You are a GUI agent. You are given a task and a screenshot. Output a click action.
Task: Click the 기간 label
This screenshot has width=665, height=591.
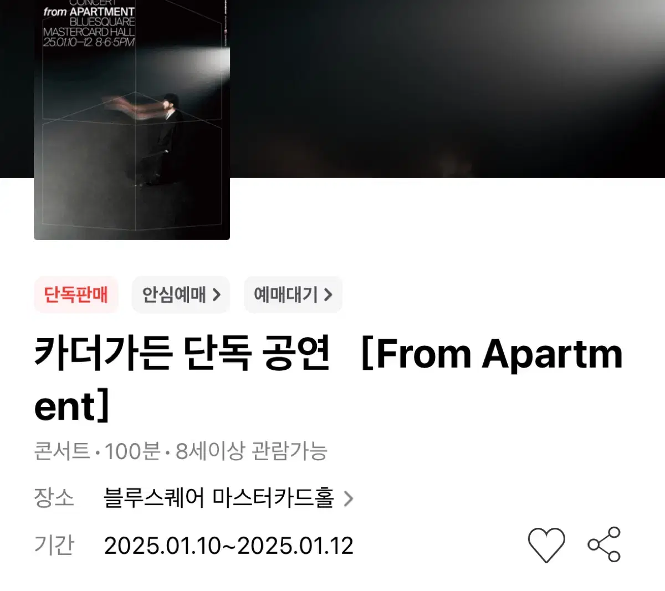pyautogui.click(x=54, y=546)
